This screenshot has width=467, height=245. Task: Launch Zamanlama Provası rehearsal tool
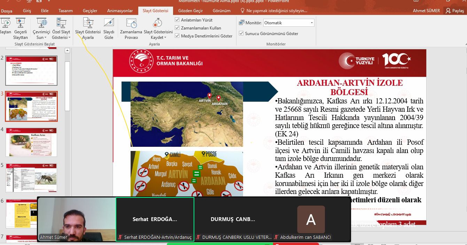tap(131, 23)
